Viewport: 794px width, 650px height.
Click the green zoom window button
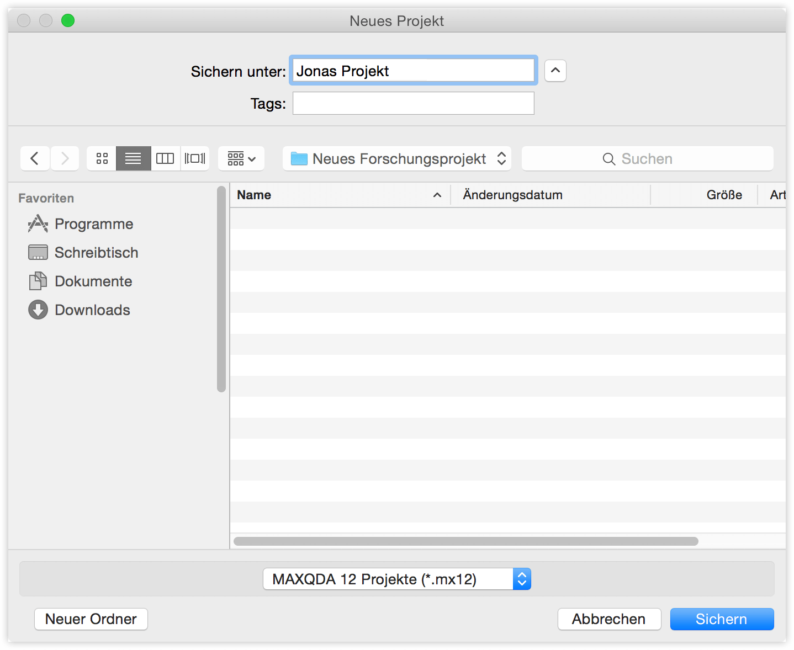[68, 20]
